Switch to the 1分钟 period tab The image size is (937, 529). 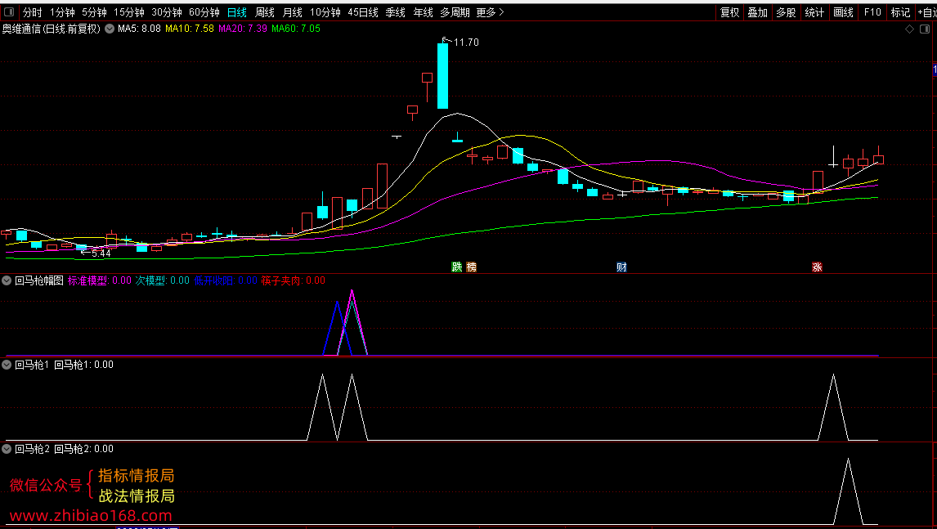pos(62,12)
